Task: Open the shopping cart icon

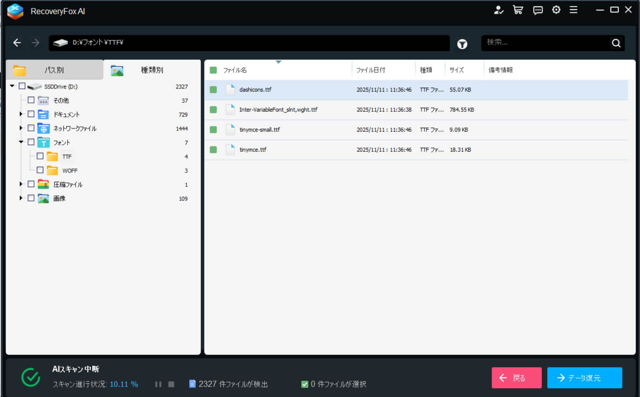Action: [518, 10]
